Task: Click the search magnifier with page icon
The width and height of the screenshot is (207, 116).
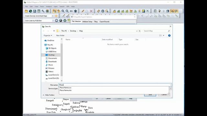Action: pyautogui.click(x=107, y=11)
